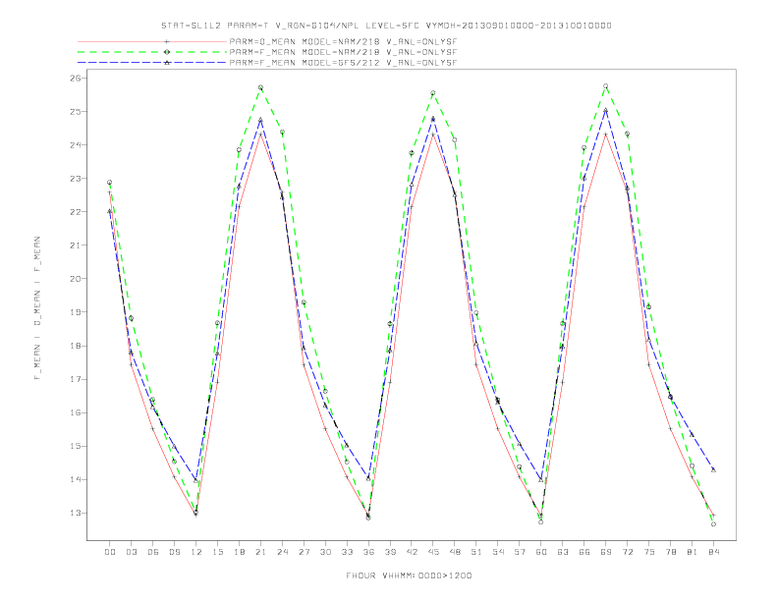
Task: Click y-axis tick label 18
Action: point(76,346)
